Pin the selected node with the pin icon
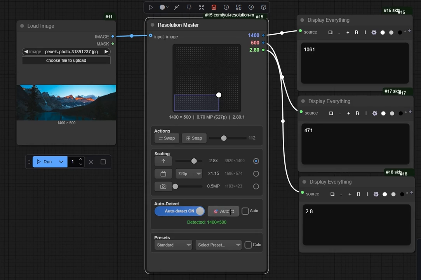This screenshot has width=421, height=280. [x=189, y=7]
